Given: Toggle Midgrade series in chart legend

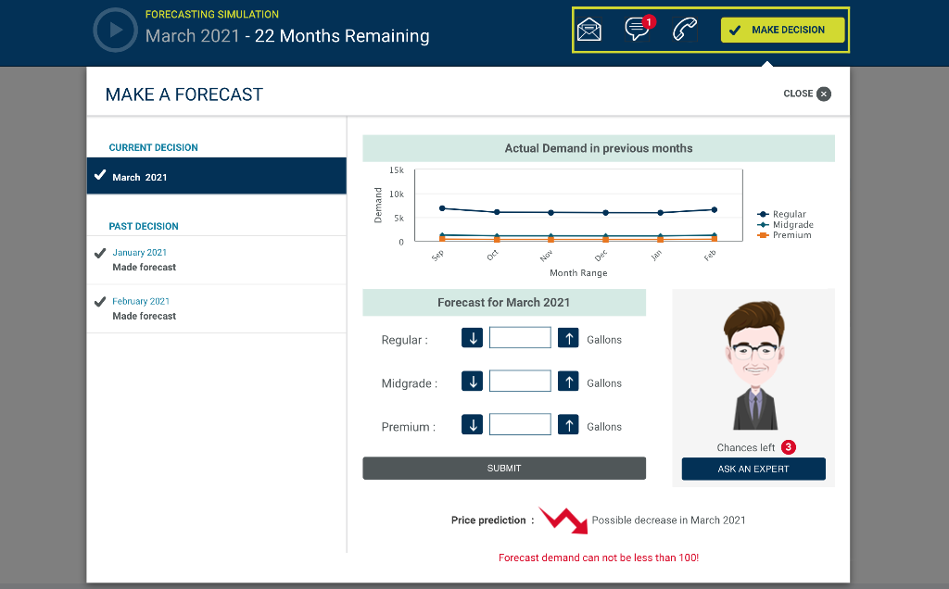Looking at the screenshot, I should click(785, 224).
